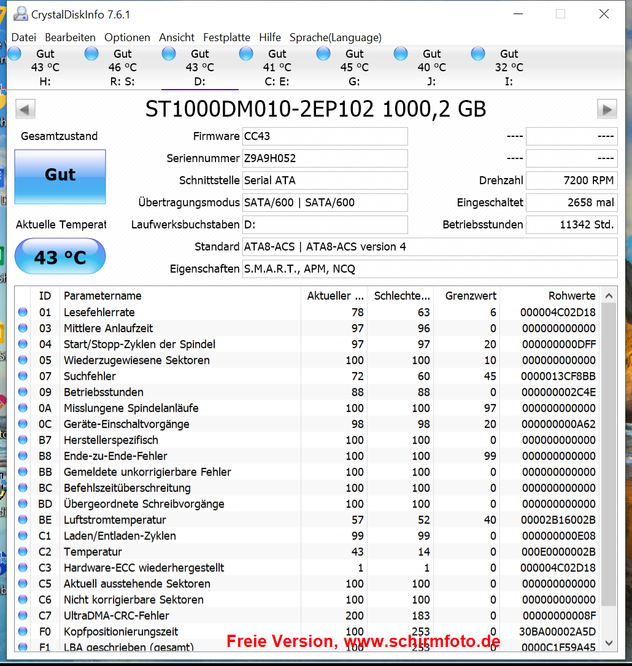Click status dot for Luftstromtemperatur row

[23, 519]
